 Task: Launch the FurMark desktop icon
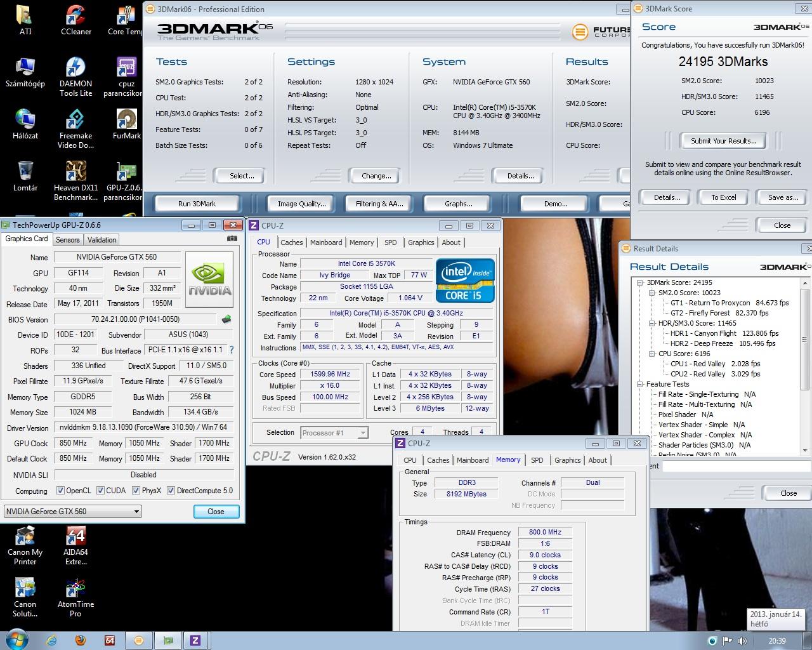click(127, 124)
